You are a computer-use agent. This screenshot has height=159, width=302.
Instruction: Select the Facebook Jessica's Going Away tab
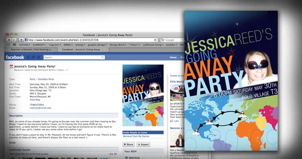click(x=83, y=50)
